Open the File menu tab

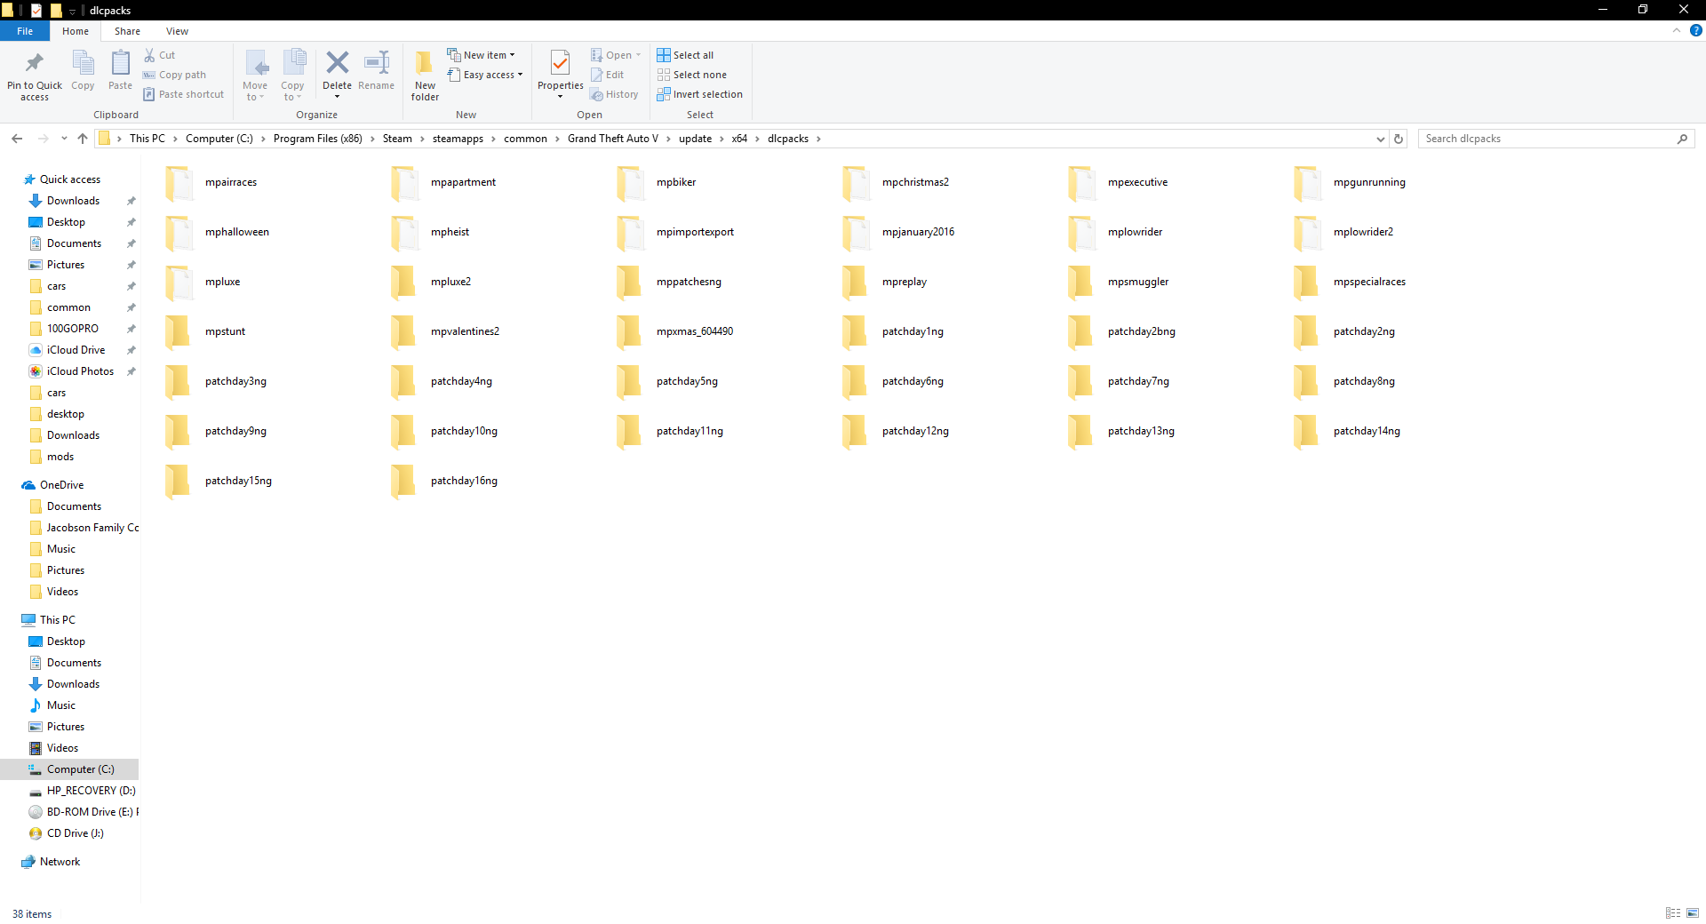(25, 31)
